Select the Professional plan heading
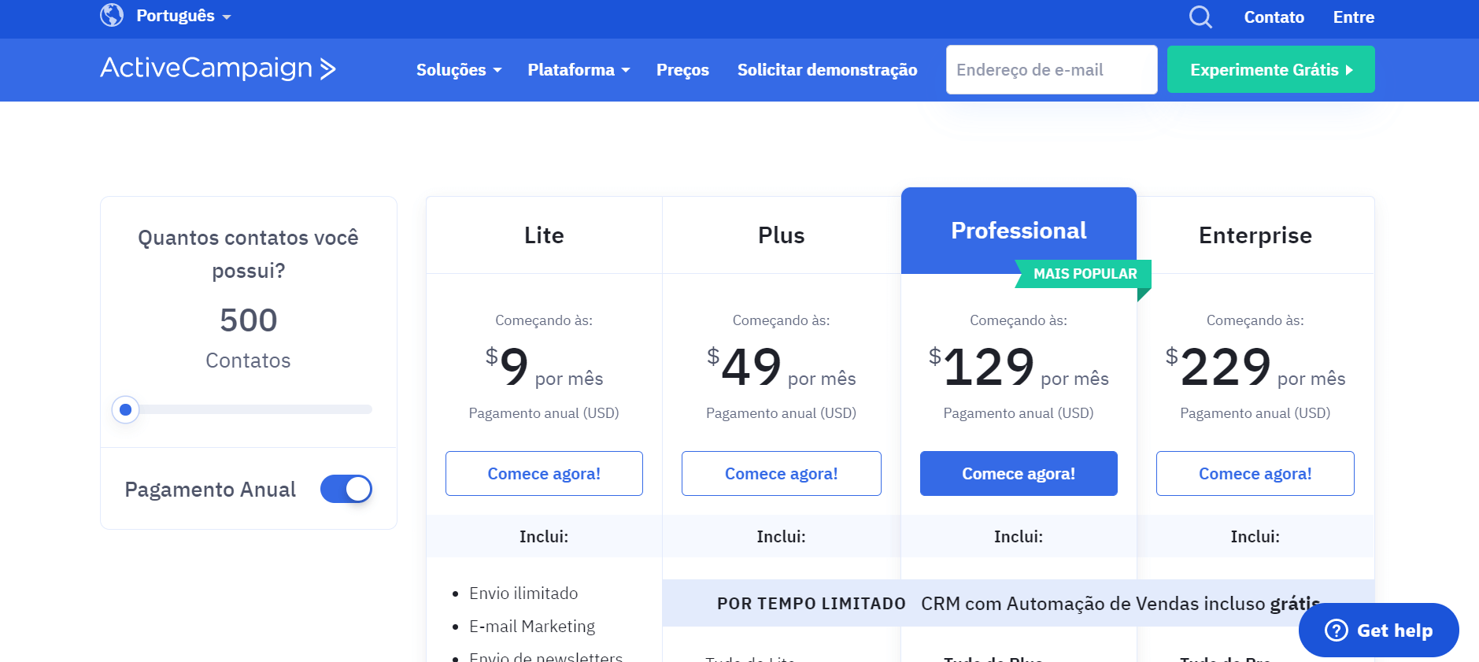 (1019, 231)
